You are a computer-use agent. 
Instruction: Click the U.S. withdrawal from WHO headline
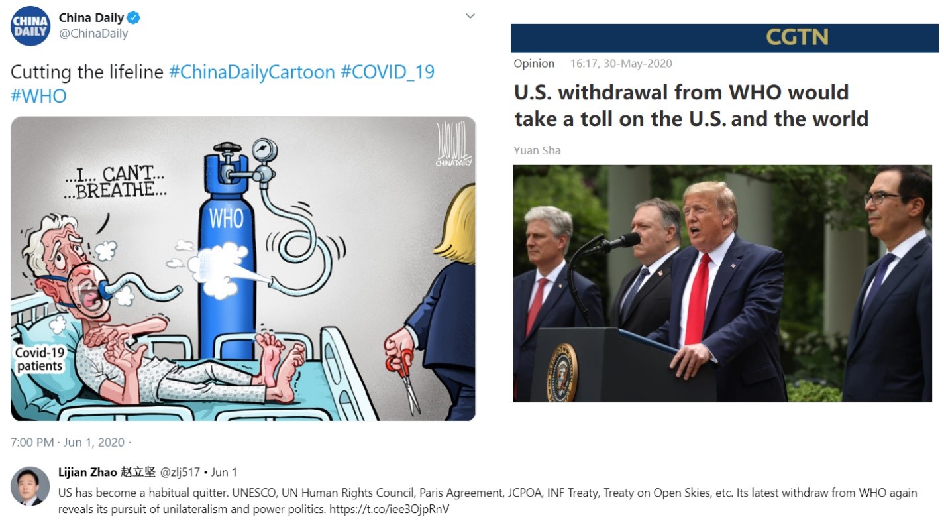(691, 105)
